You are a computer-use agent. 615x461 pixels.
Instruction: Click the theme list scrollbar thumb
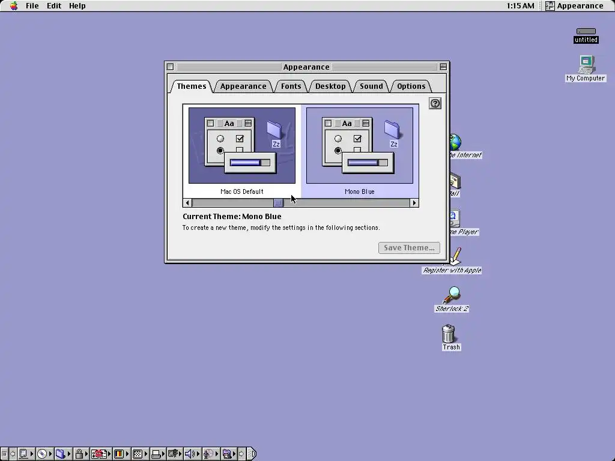point(278,203)
